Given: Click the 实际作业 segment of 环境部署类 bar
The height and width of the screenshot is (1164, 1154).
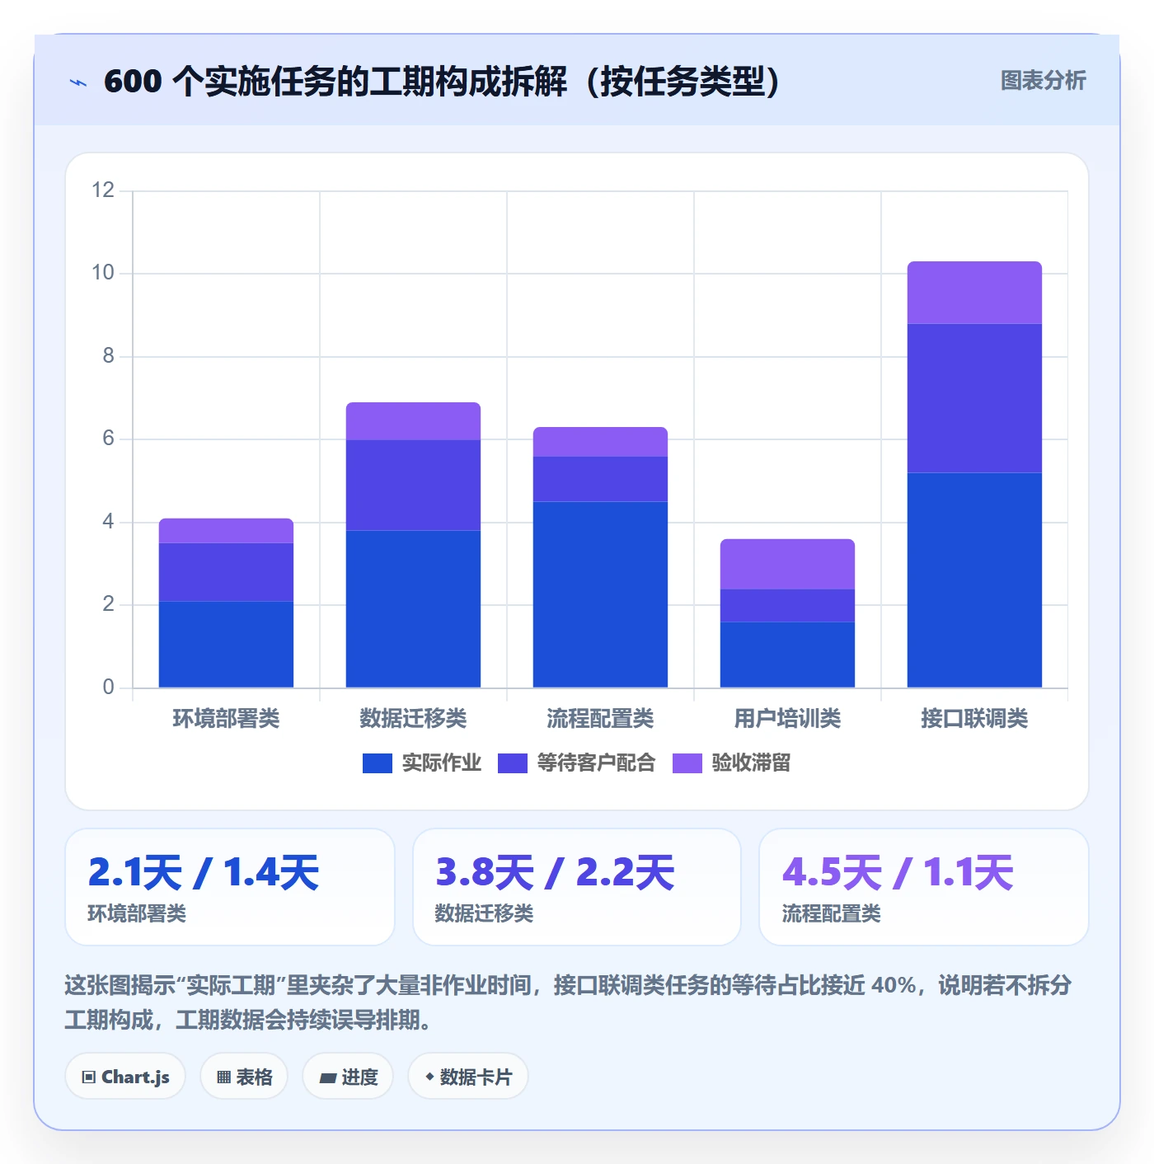Looking at the screenshot, I should pos(226,645).
